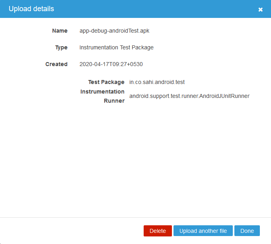Image resolution: width=271 pixels, height=244 pixels.
Task: Click the Done button
Action: (247, 231)
